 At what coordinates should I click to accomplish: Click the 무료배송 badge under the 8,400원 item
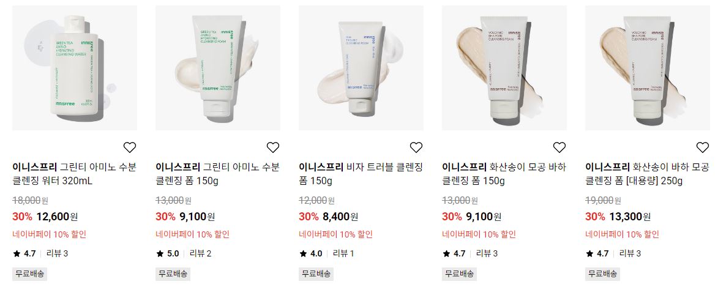[316, 274]
